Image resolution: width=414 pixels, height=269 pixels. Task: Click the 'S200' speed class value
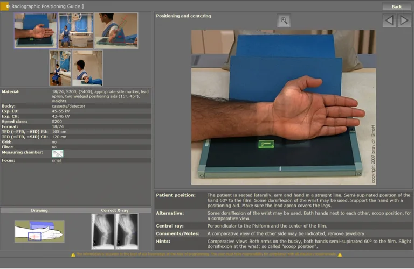57,122
